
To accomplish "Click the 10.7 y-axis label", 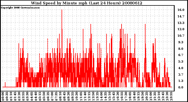I will 181,36.
